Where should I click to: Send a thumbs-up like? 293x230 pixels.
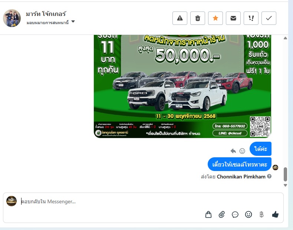point(275,214)
